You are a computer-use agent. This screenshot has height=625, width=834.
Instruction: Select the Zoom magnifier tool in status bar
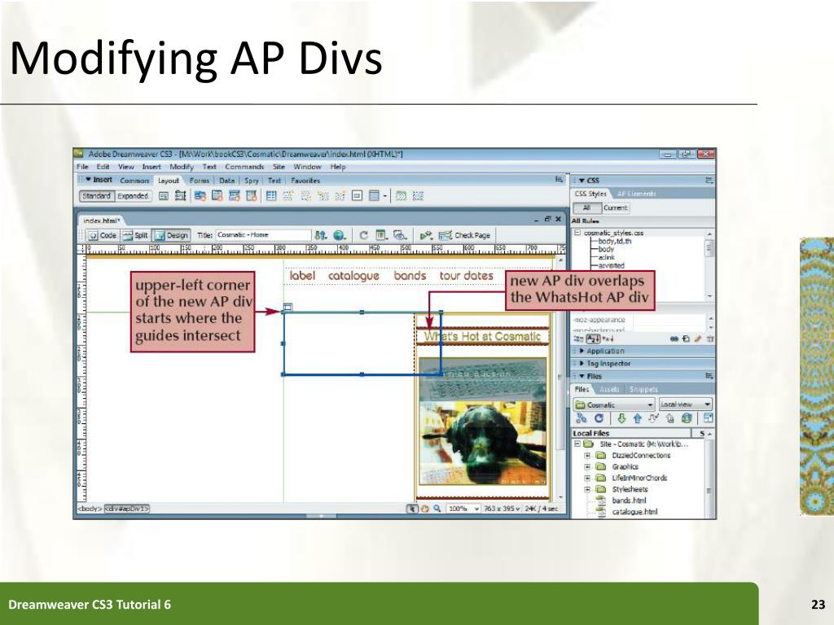(x=437, y=509)
